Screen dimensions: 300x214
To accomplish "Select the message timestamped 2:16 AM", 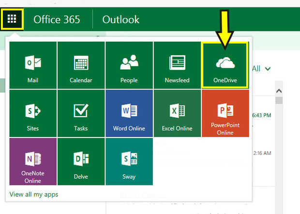I will [262, 153].
